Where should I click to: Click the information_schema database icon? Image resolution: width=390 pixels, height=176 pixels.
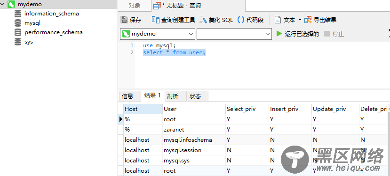pyautogui.click(x=18, y=14)
